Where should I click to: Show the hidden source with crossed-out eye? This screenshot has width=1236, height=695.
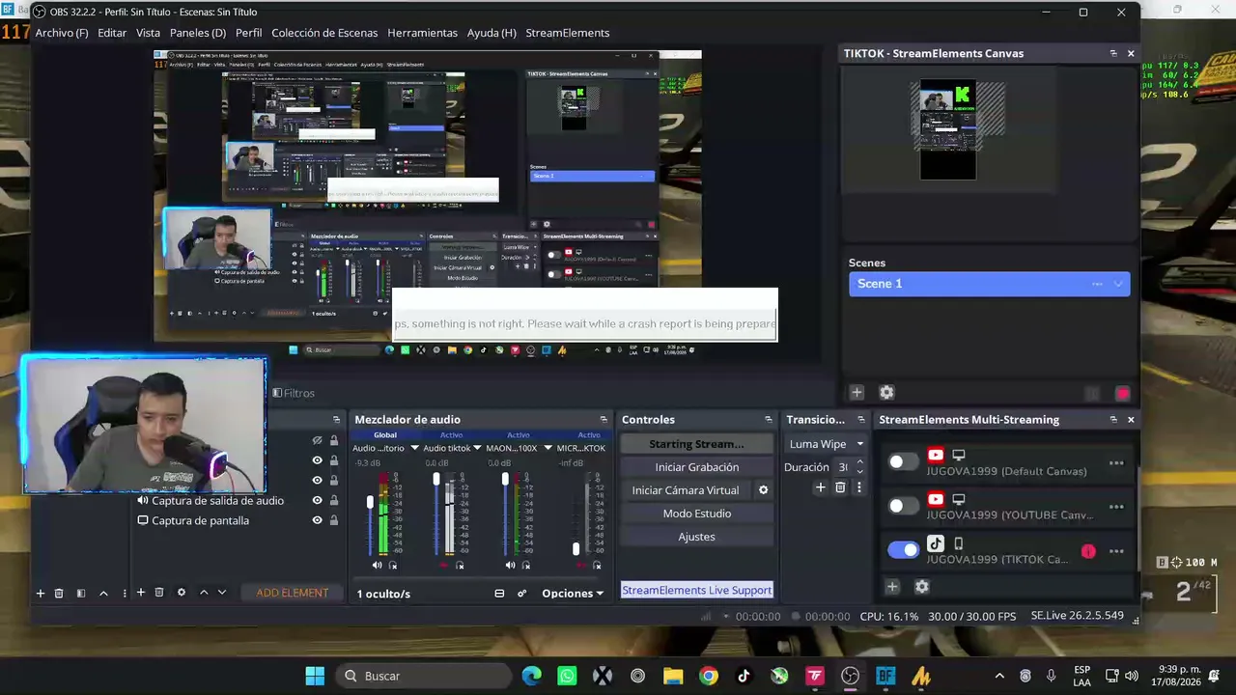coord(317,440)
